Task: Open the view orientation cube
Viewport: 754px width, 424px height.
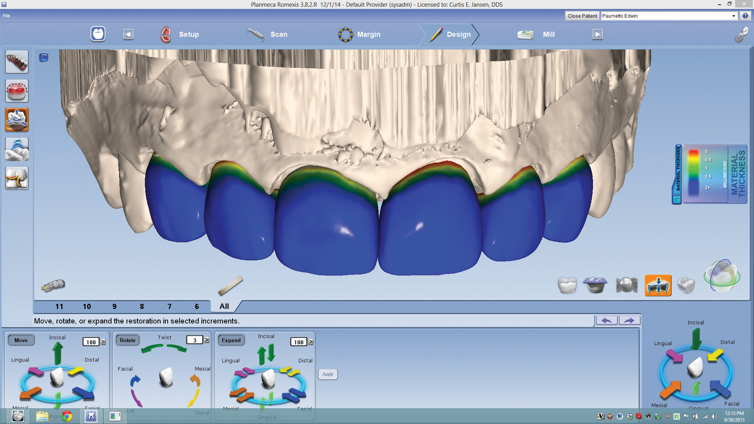Action: (x=722, y=276)
